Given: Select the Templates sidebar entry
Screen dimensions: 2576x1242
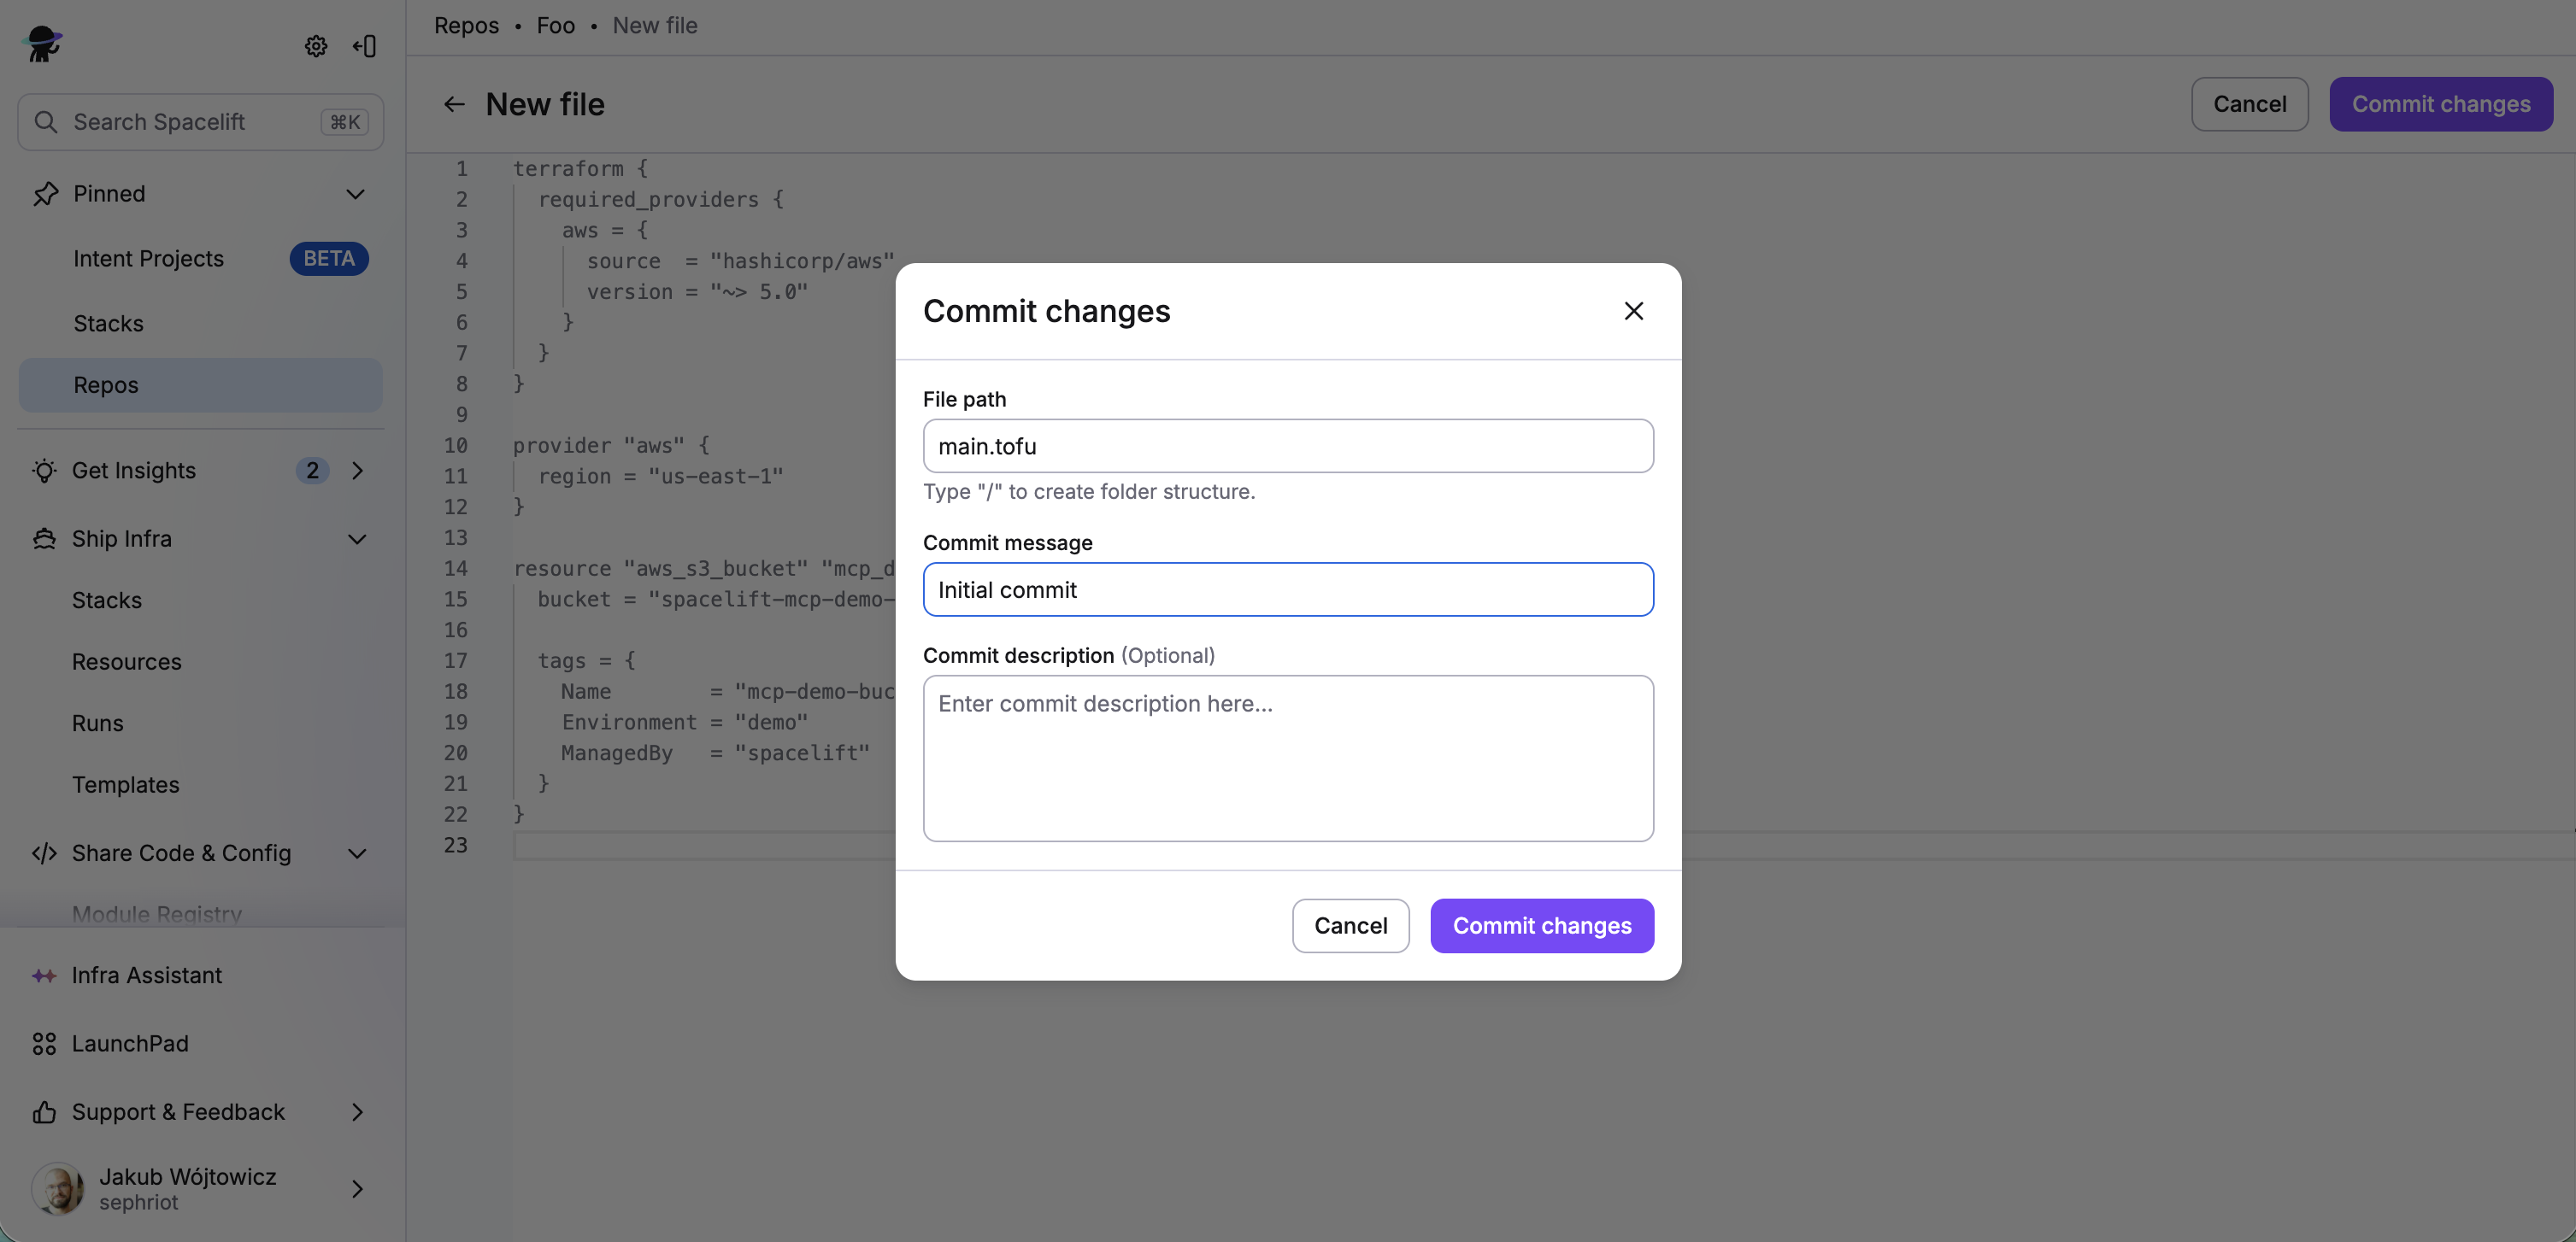Looking at the screenshot, I should [126, 784].
